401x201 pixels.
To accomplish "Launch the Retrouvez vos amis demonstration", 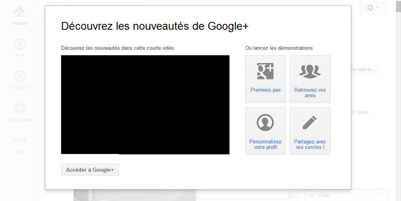I will pyautogui.click(x=310, y=79).
